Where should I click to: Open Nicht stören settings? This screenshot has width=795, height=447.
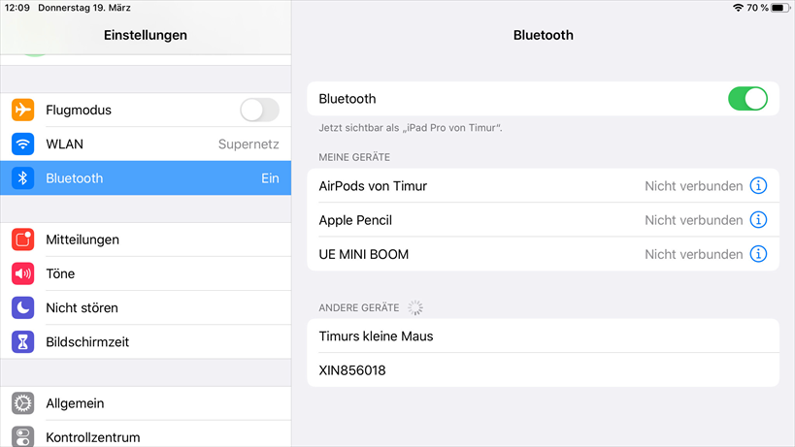(146, 307)
